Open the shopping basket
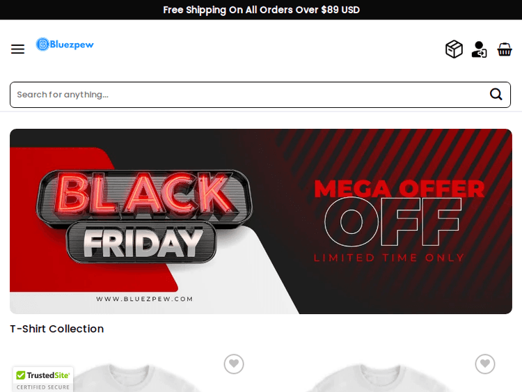The width and height of the screenshot is (522, 392). pyautogui.click(x=505, y=49)
